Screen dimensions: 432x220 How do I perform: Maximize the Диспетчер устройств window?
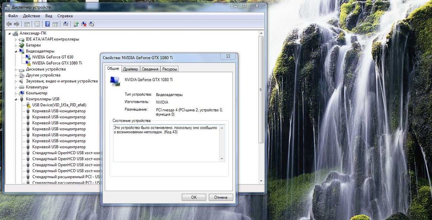click(245, 6)
